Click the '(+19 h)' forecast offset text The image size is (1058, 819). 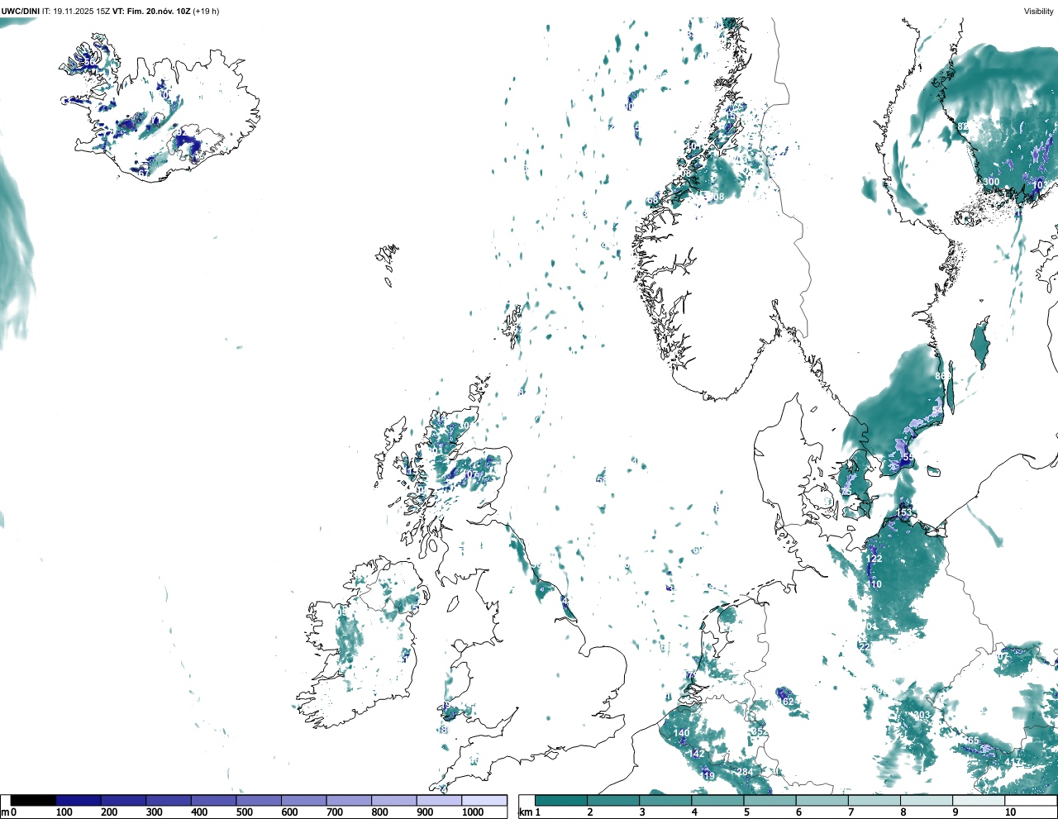click(x=207, y=12)
